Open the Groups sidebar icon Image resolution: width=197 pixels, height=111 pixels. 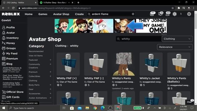click(x=4, y=48)
